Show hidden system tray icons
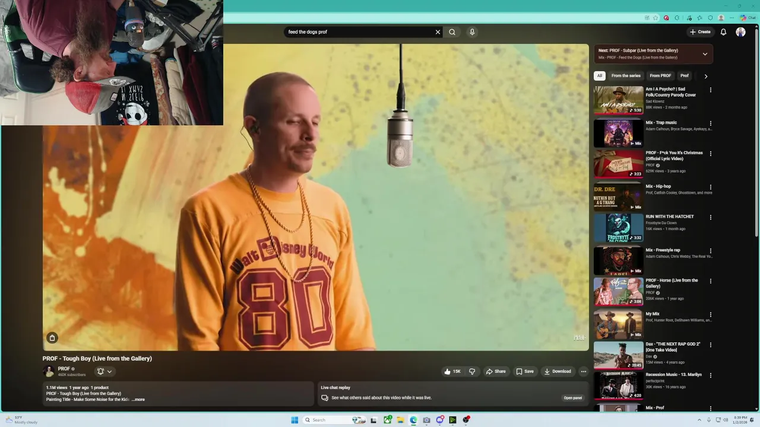 tap(699, 420)
